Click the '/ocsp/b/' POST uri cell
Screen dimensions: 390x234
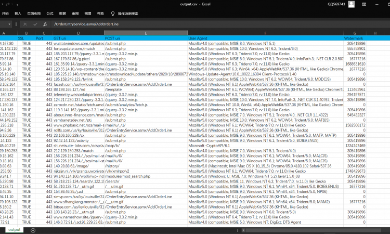(x=146, y=146)
